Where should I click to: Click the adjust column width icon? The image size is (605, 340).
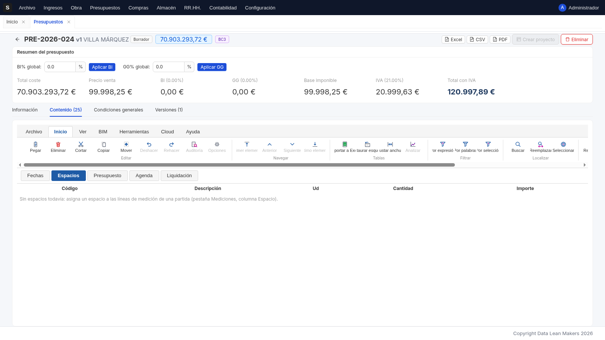(x=390, y=144)
